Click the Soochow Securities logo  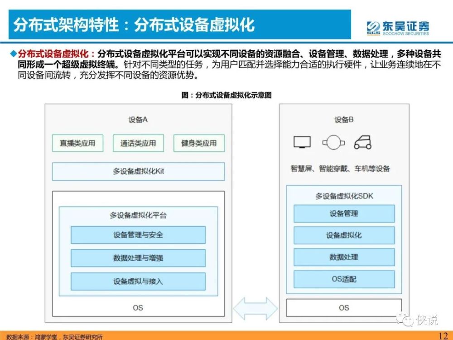click(398, 28)
